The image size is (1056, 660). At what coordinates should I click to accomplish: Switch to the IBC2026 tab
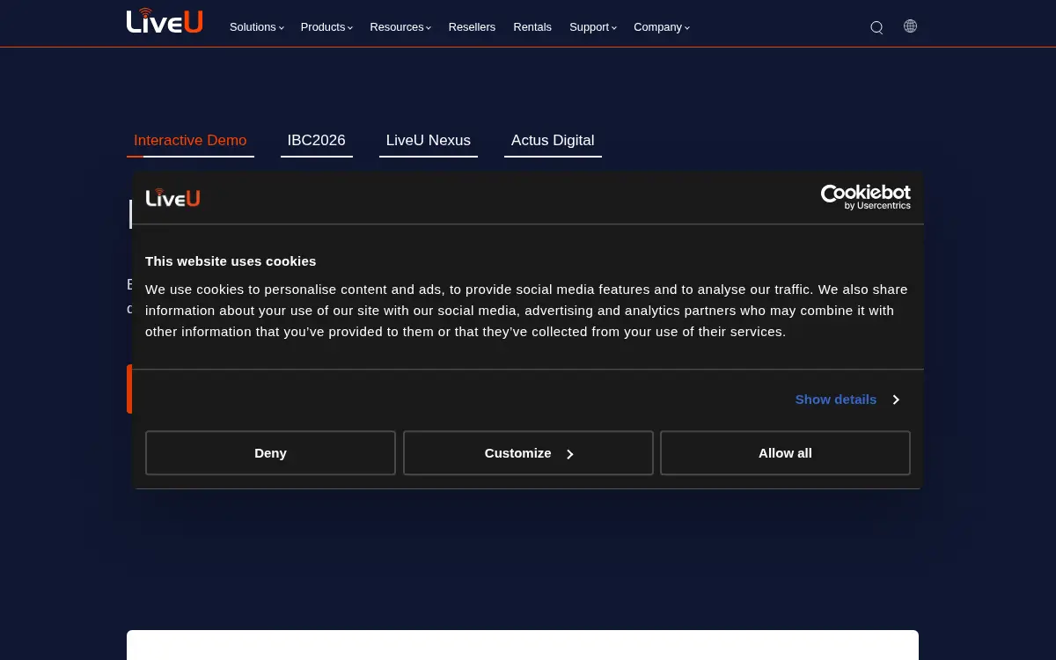[x=316, y=141]
